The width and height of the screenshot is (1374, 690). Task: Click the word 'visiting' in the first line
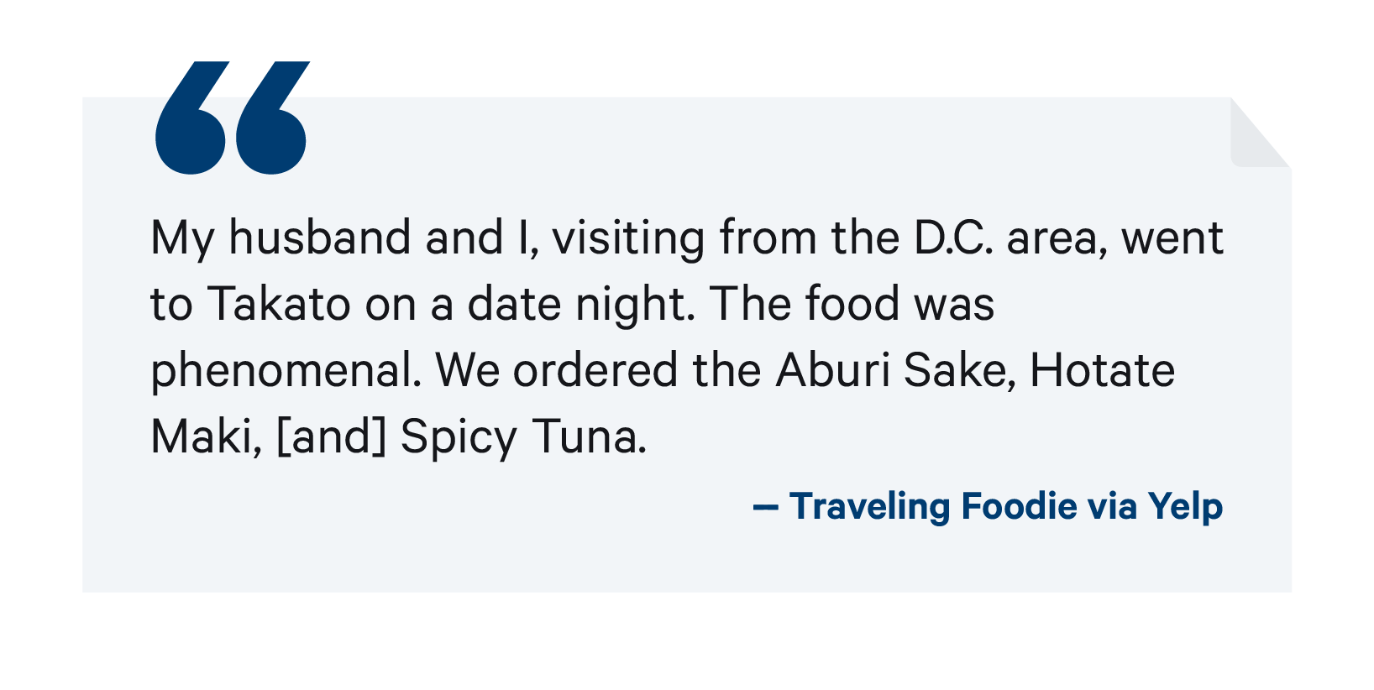tap(628, 238)
